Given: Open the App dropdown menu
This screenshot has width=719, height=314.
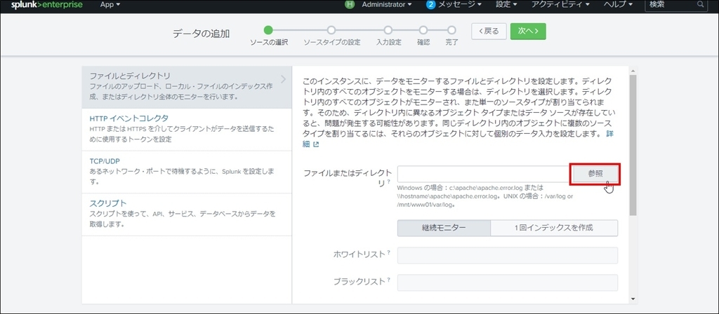Looking at the screenshot, I should pos(110,5).
